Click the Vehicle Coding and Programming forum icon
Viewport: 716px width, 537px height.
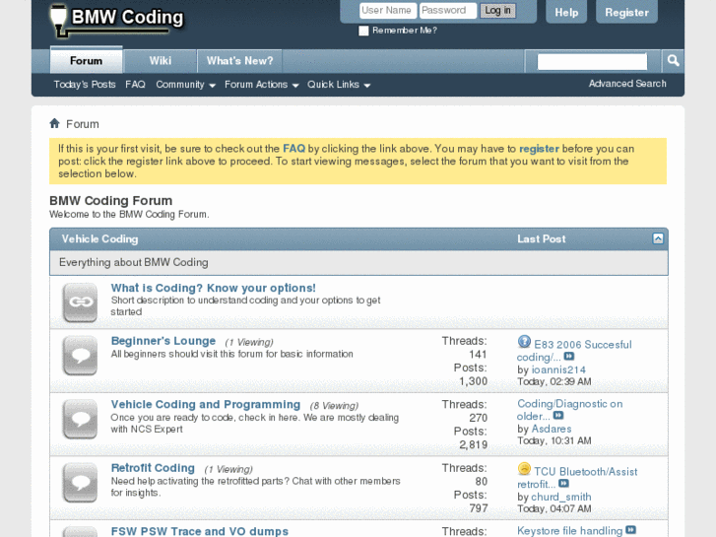(81, 419)
